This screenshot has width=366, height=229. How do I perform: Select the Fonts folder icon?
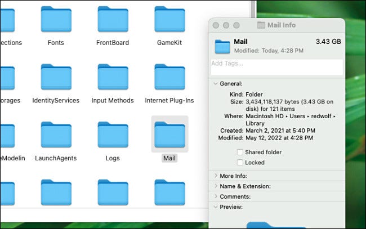pyautogui.click(x=56, y=19)
